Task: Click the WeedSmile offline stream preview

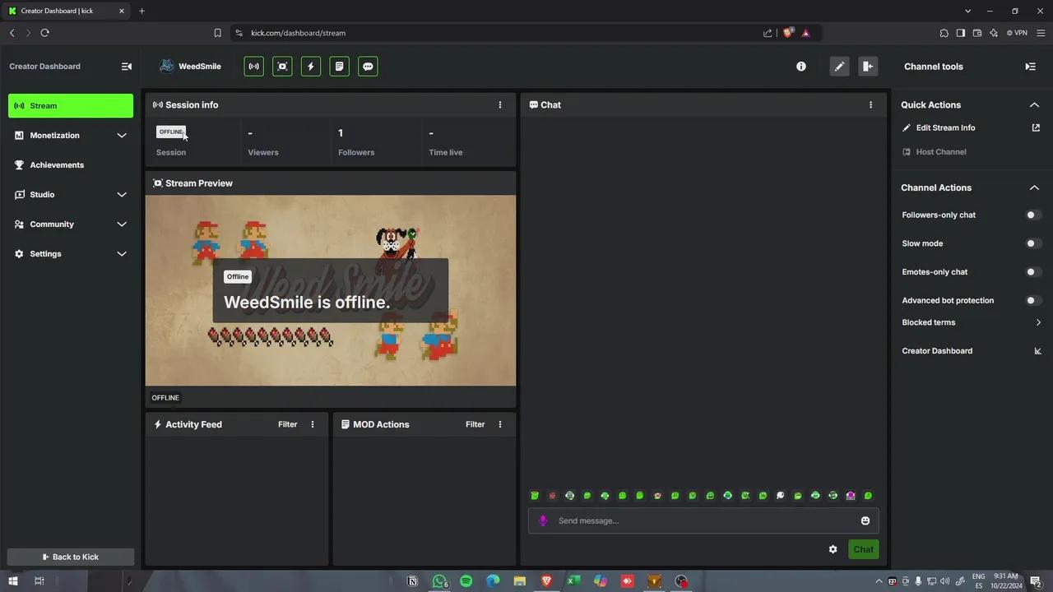Action: 331,290
